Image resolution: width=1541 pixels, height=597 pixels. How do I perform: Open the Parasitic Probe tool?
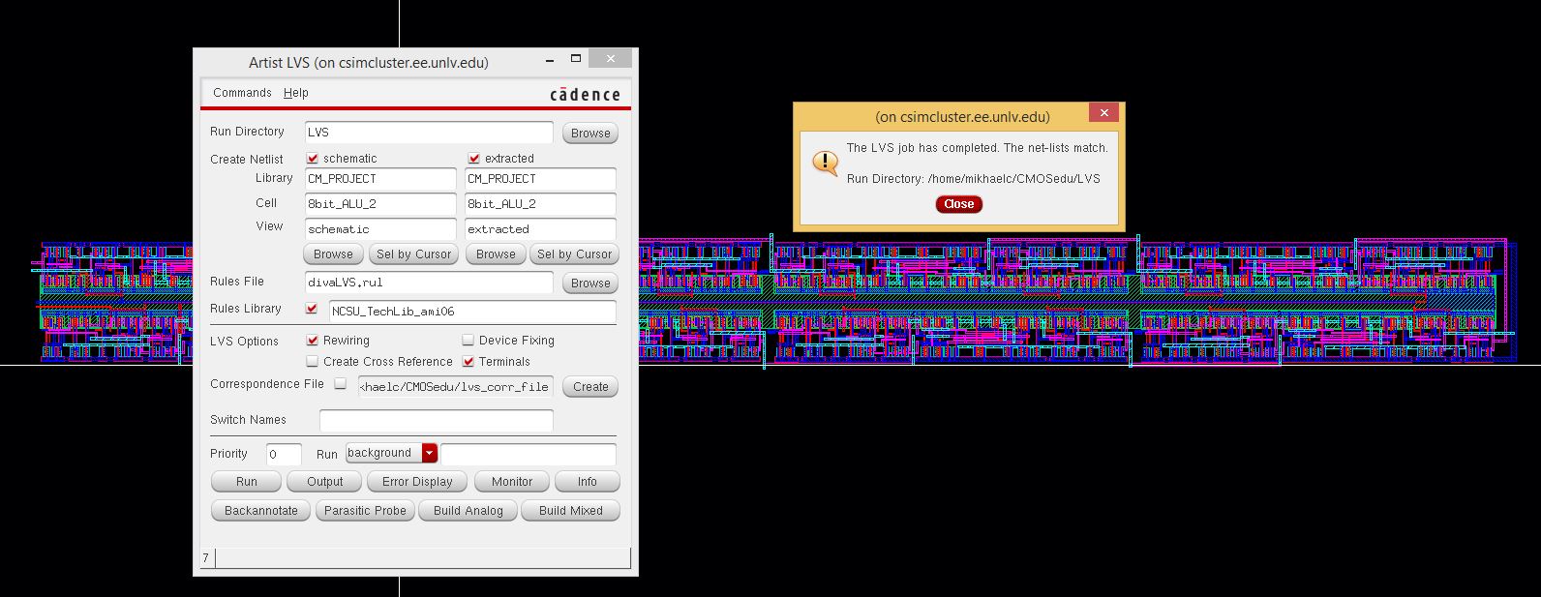(x=365, y=511)
